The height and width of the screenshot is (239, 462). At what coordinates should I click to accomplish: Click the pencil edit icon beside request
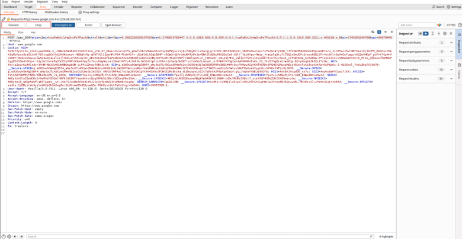coord(4,20)
